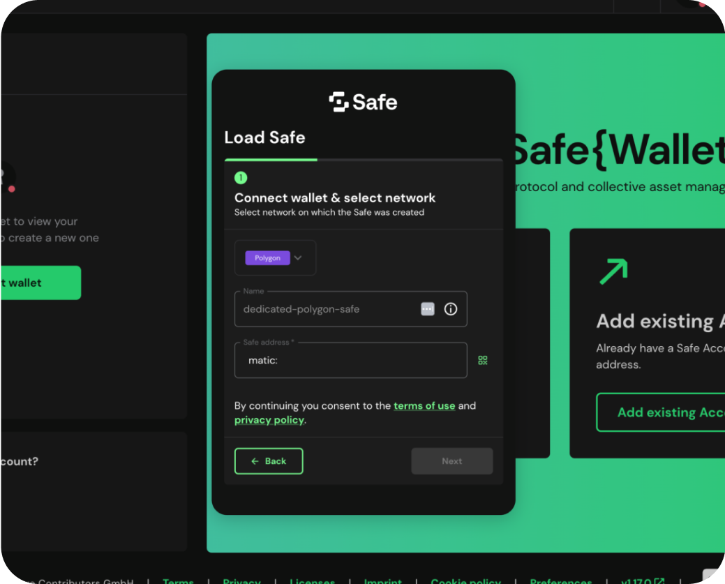Open the privacy policy link
This screenshot has width=725, height=584.
point(269,420)
